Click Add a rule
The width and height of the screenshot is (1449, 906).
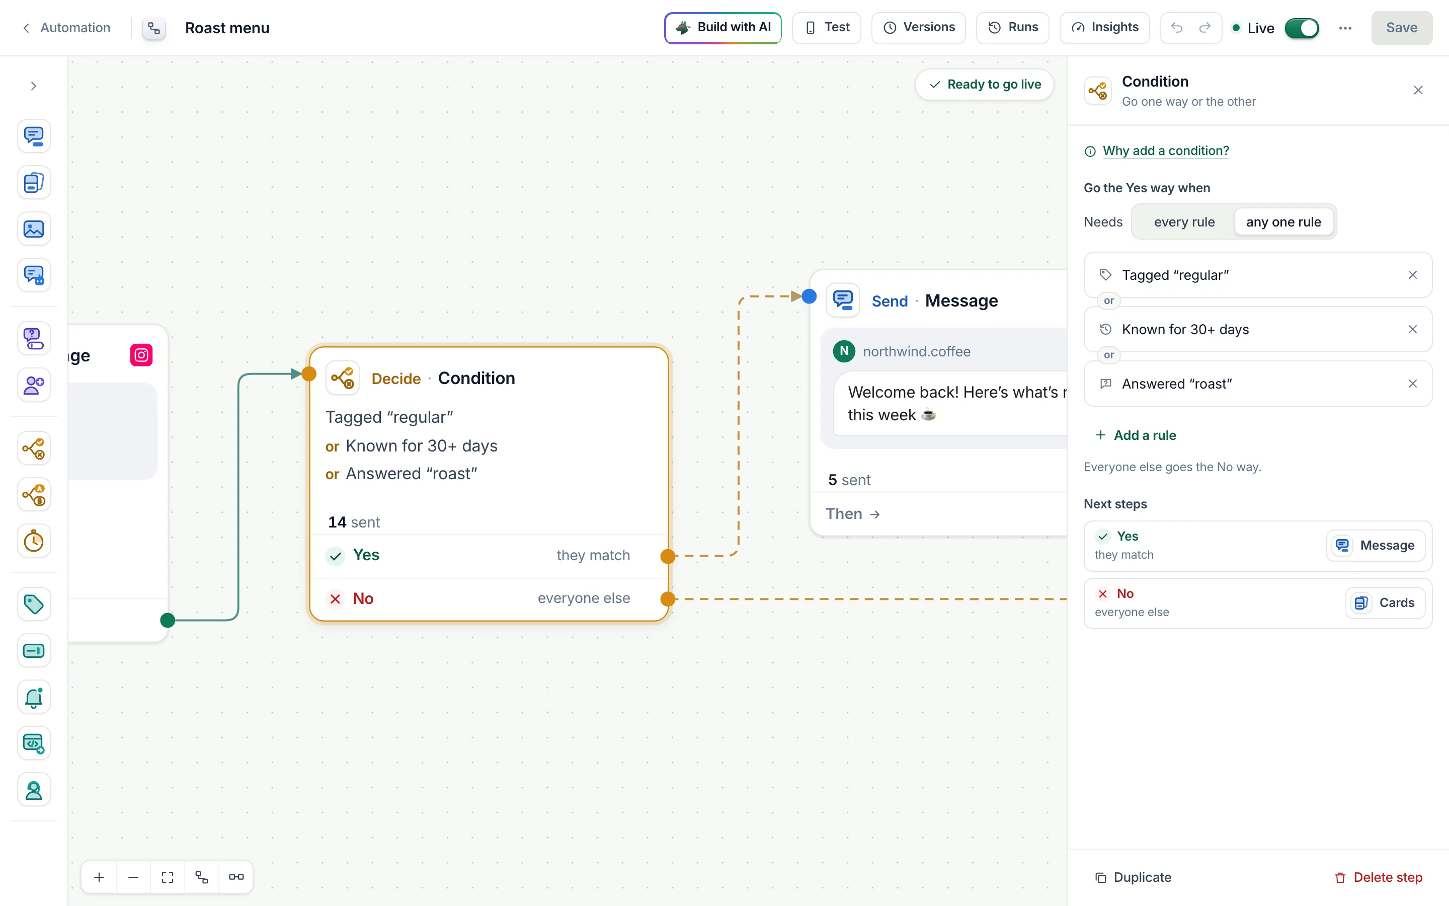click(1136, 435)
